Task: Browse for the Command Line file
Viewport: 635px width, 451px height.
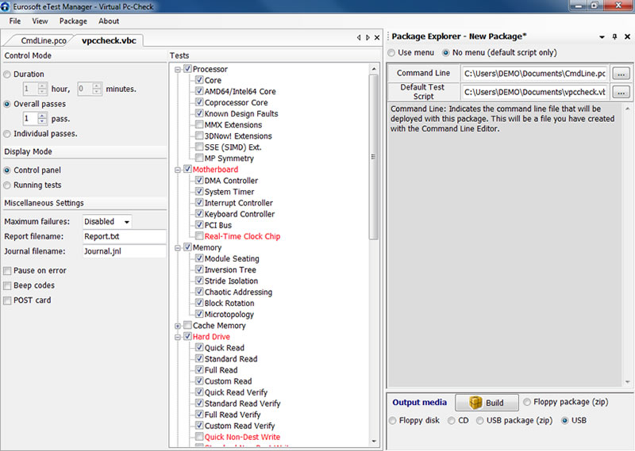Action: click(x=622, y=74)
